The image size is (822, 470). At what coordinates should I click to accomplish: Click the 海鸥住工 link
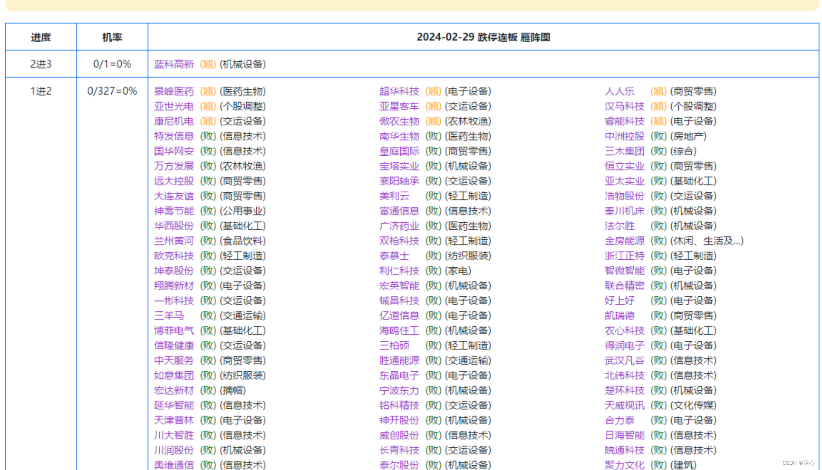399,330
